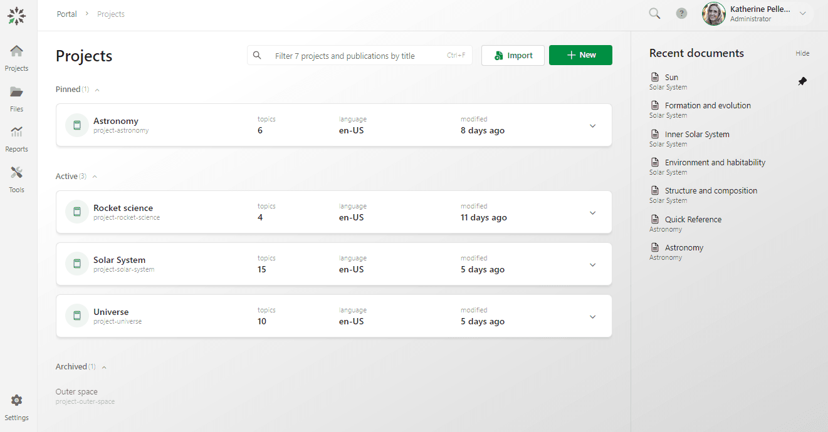This screenshot has width=828, height=432.
Task: Open the Tools section in the sidebar
Action: pos(17,178)
